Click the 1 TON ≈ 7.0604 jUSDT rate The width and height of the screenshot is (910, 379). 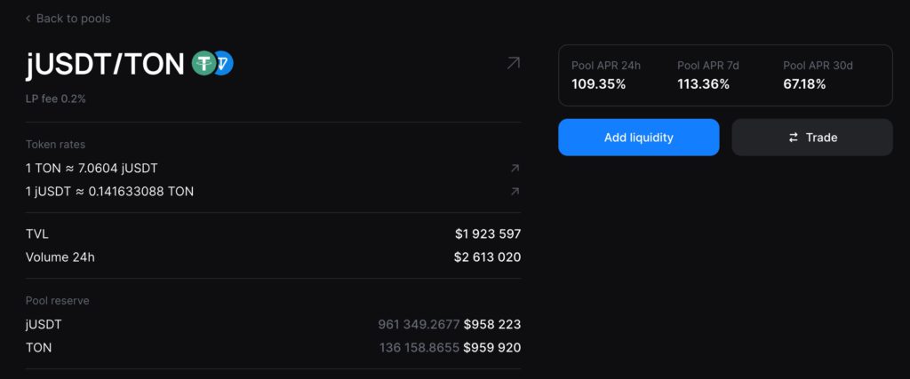[92, 168]
